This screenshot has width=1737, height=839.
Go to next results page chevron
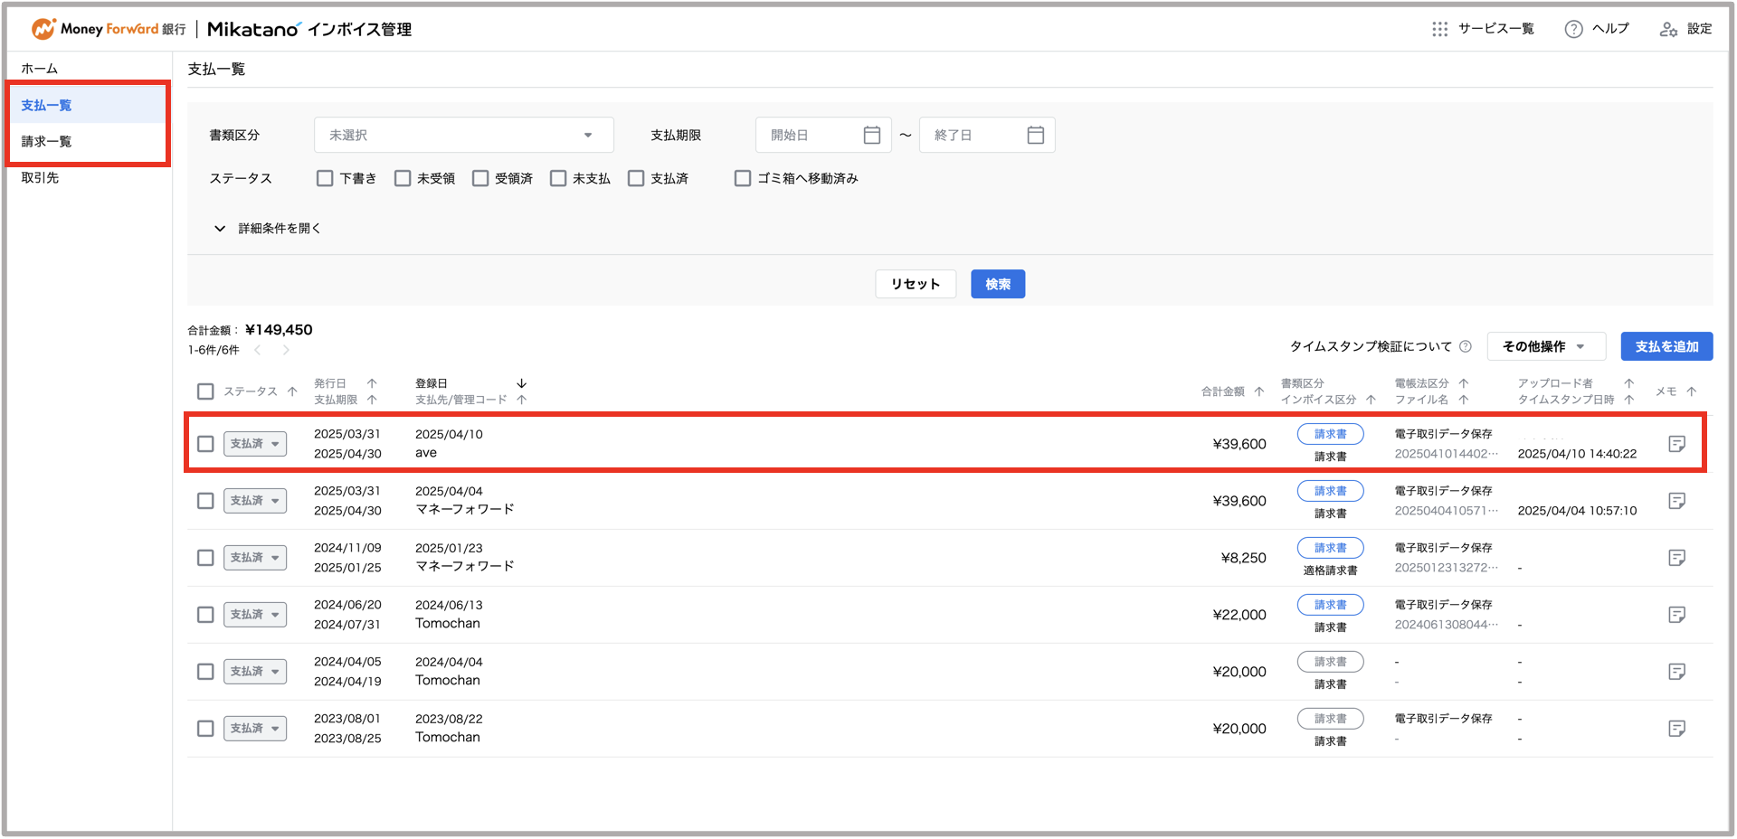click(286, 350)
